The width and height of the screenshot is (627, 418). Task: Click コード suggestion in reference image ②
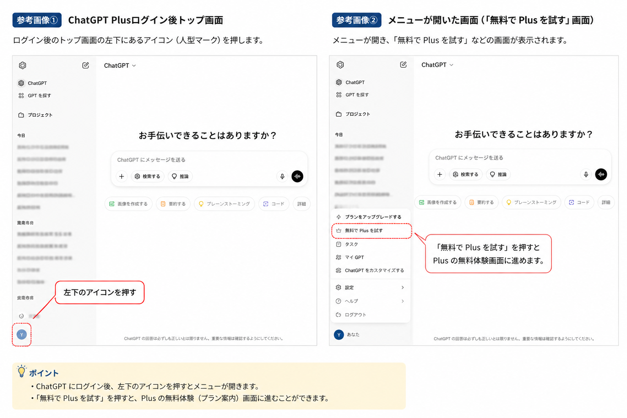pyautogui.click(x=579, y=202)
